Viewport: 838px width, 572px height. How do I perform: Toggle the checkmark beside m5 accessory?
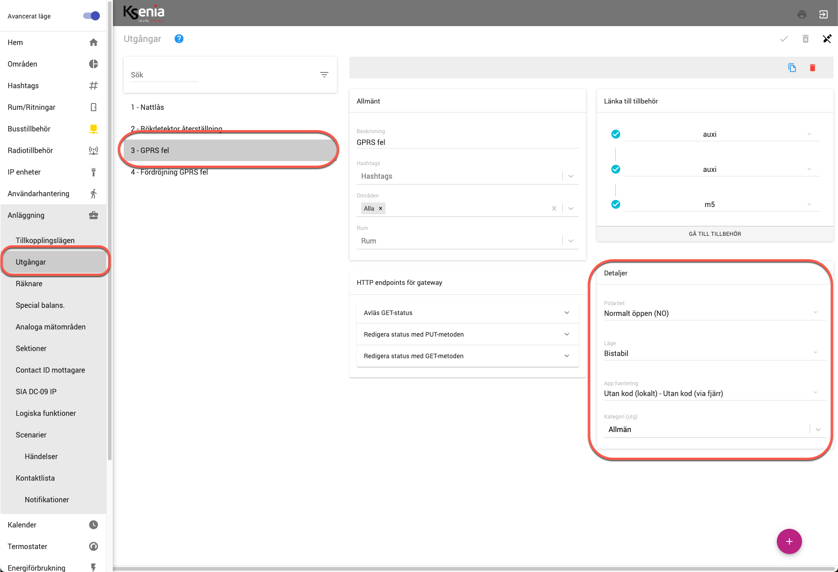[616, 204]
